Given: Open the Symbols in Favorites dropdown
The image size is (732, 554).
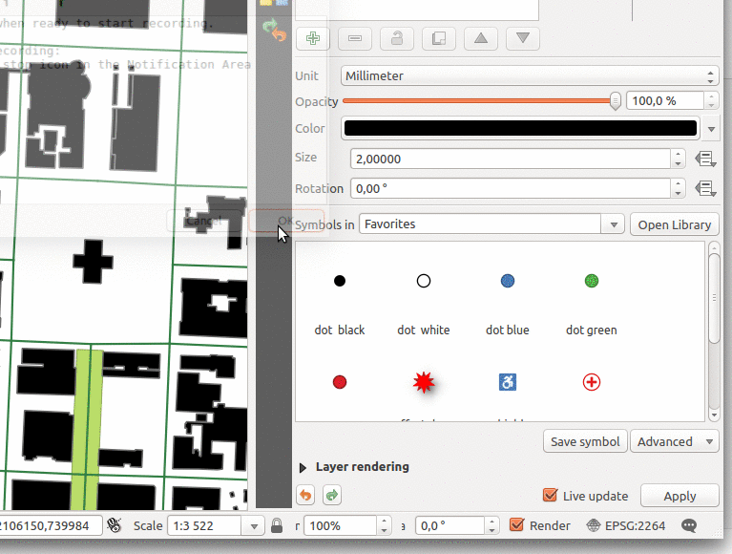Looking at the screenshot, I should pyautogui.click(x=493, y=224).
